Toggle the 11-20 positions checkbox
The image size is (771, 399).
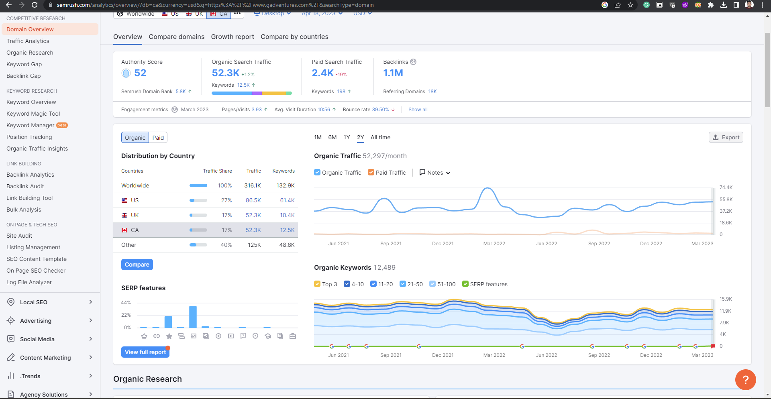pyautogui.click(x=373, y=284)
